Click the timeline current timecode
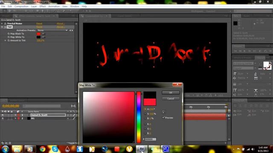 tap(11, 106)
